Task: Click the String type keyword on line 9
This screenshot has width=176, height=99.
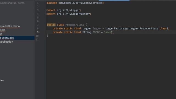Action: [87, 32]
